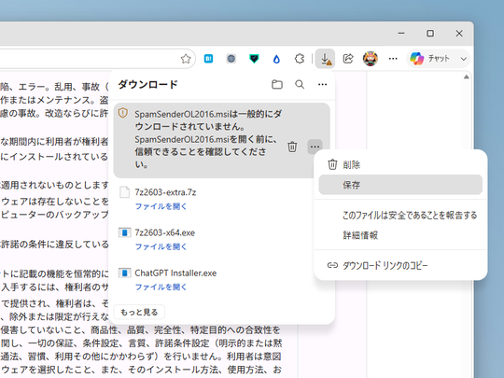The image size is (504, 378).
Task: Open the profile avatar icon
Action: click(x=371, y=59)
